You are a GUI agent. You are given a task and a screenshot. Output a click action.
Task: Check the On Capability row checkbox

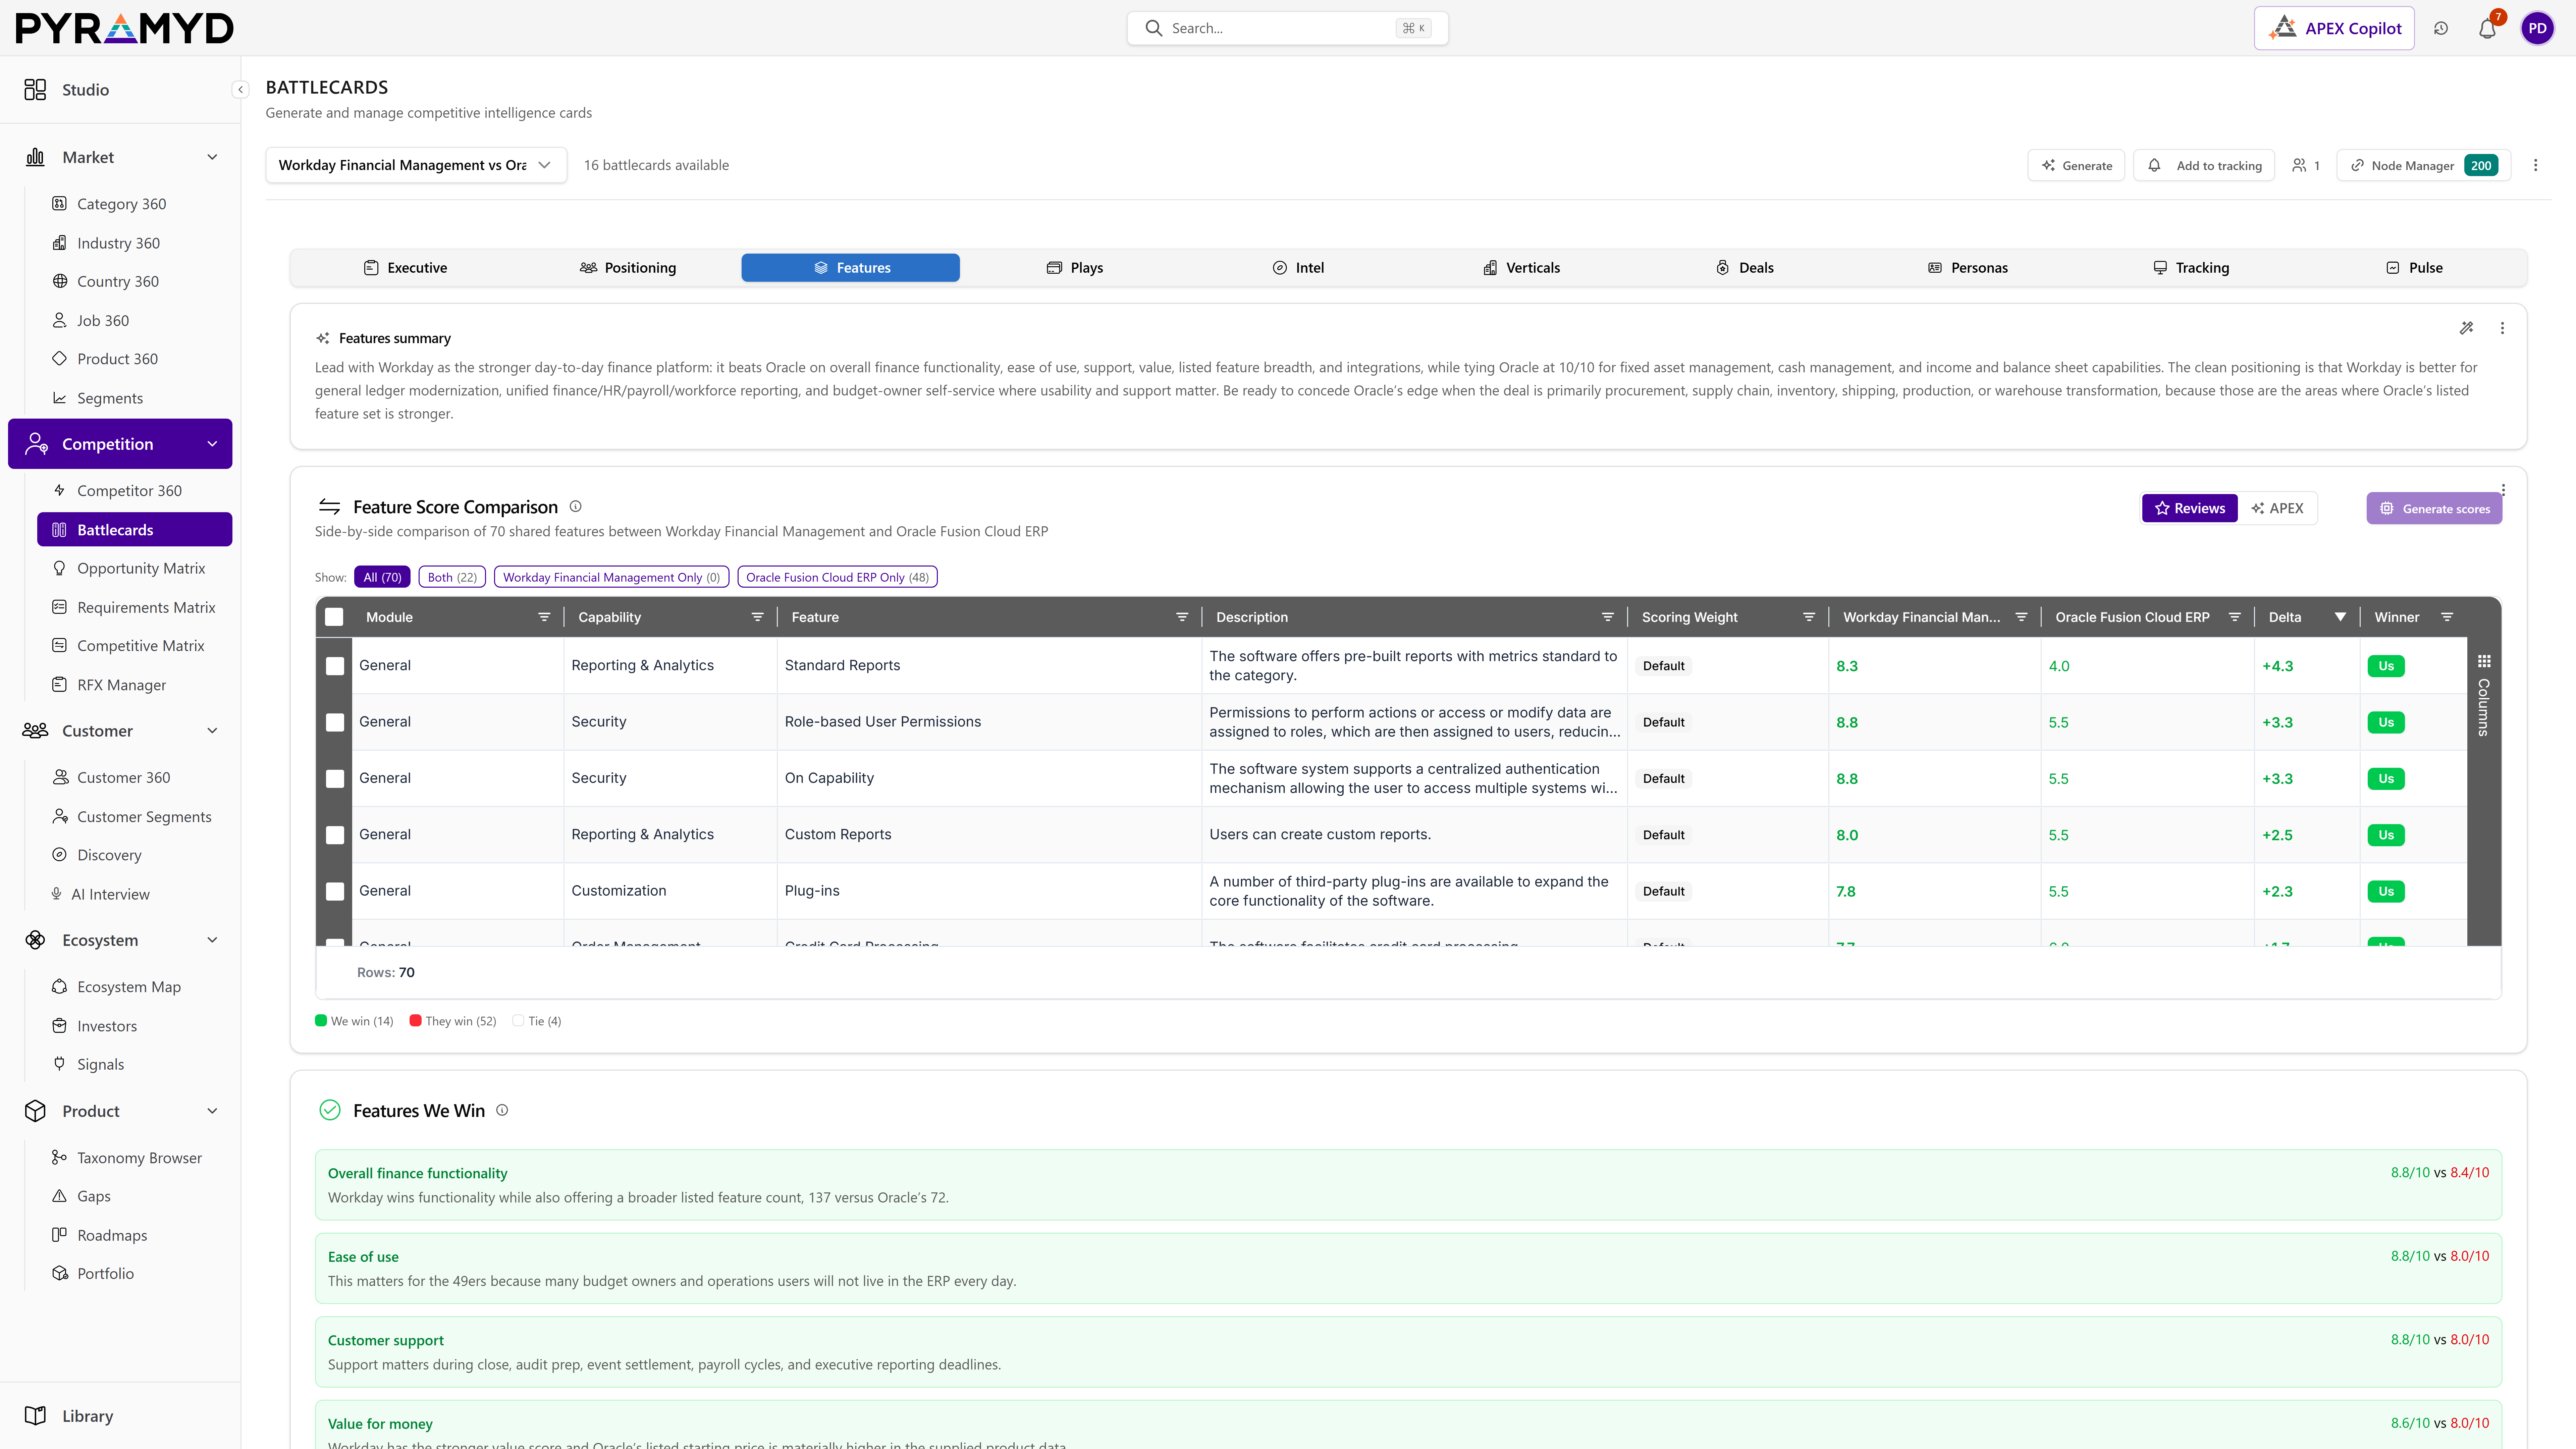335,779
